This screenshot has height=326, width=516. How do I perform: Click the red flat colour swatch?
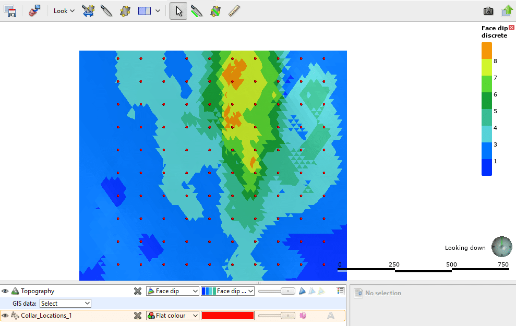pos(228,315)
